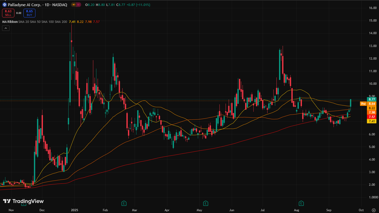
Task: Click the 8.65 BUY button
Action: pyautogui.click(x=29, y=13)
